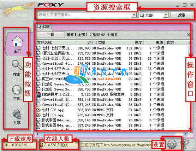Sort by 类型 column header
The image size is (196, 151).
coord(111,42)
